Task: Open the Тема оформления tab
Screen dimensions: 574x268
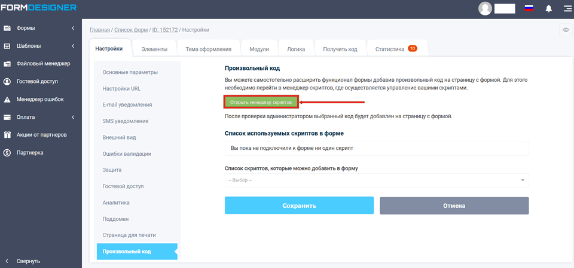Action: point(208,49)
